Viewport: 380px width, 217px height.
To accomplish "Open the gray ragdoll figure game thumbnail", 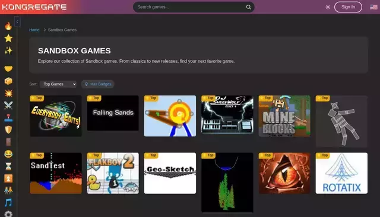I will [x=342, y=121].
